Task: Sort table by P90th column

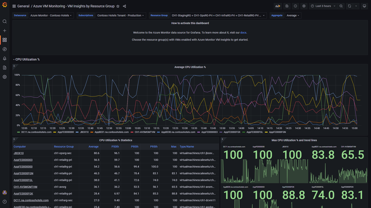Action: (x=135, y=147)
